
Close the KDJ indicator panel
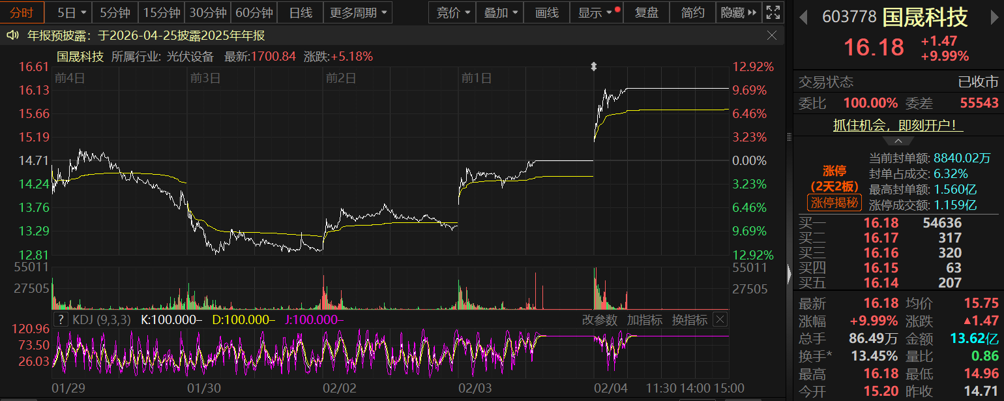(720, 319)
